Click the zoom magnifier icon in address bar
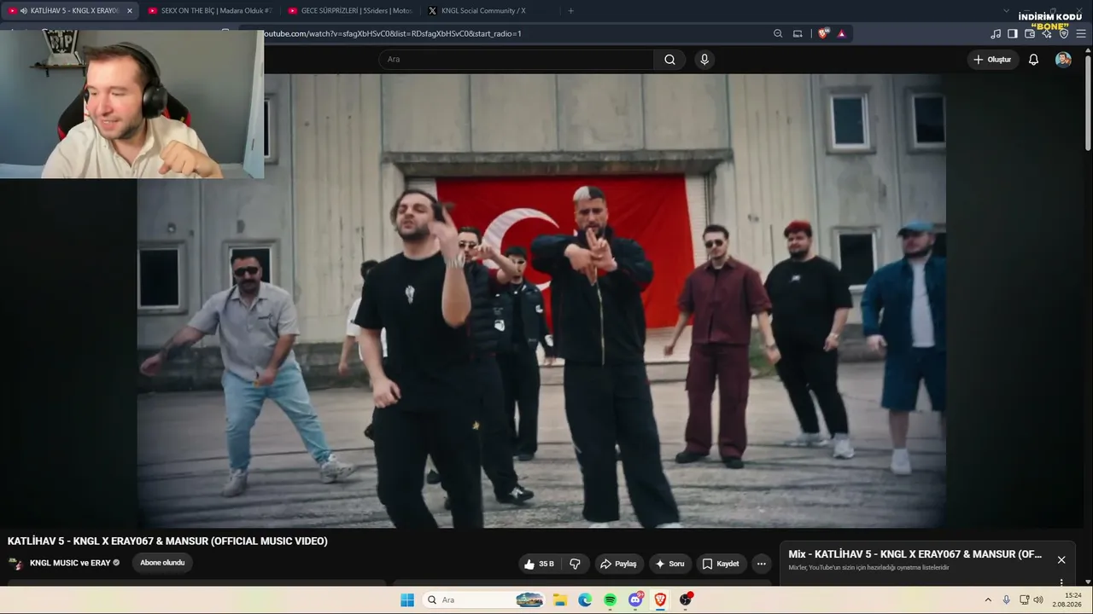 click(778, 34)
